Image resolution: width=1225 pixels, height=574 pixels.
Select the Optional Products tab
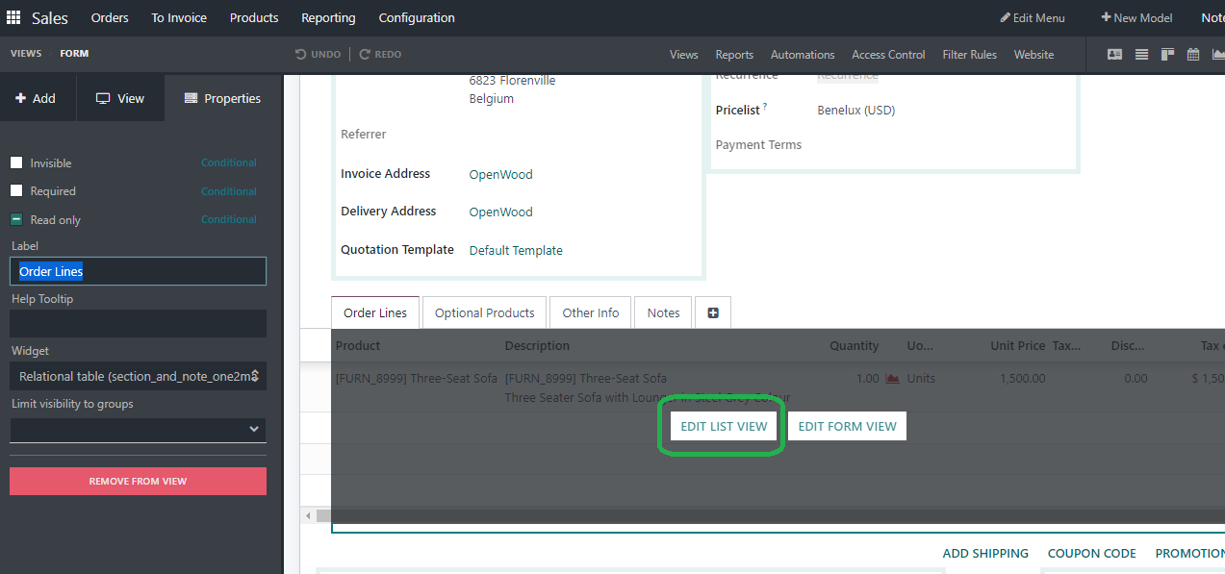pos(484,312)
